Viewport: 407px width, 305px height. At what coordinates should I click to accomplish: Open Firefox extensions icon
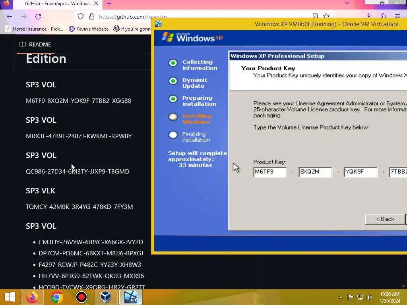[x=384, y=16]
